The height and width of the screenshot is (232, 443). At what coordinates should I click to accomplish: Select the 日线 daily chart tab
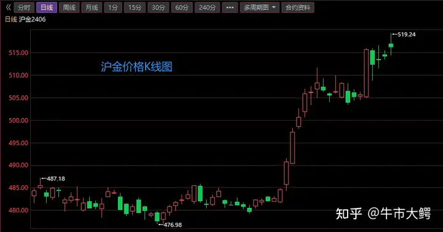tap(47, 7)
